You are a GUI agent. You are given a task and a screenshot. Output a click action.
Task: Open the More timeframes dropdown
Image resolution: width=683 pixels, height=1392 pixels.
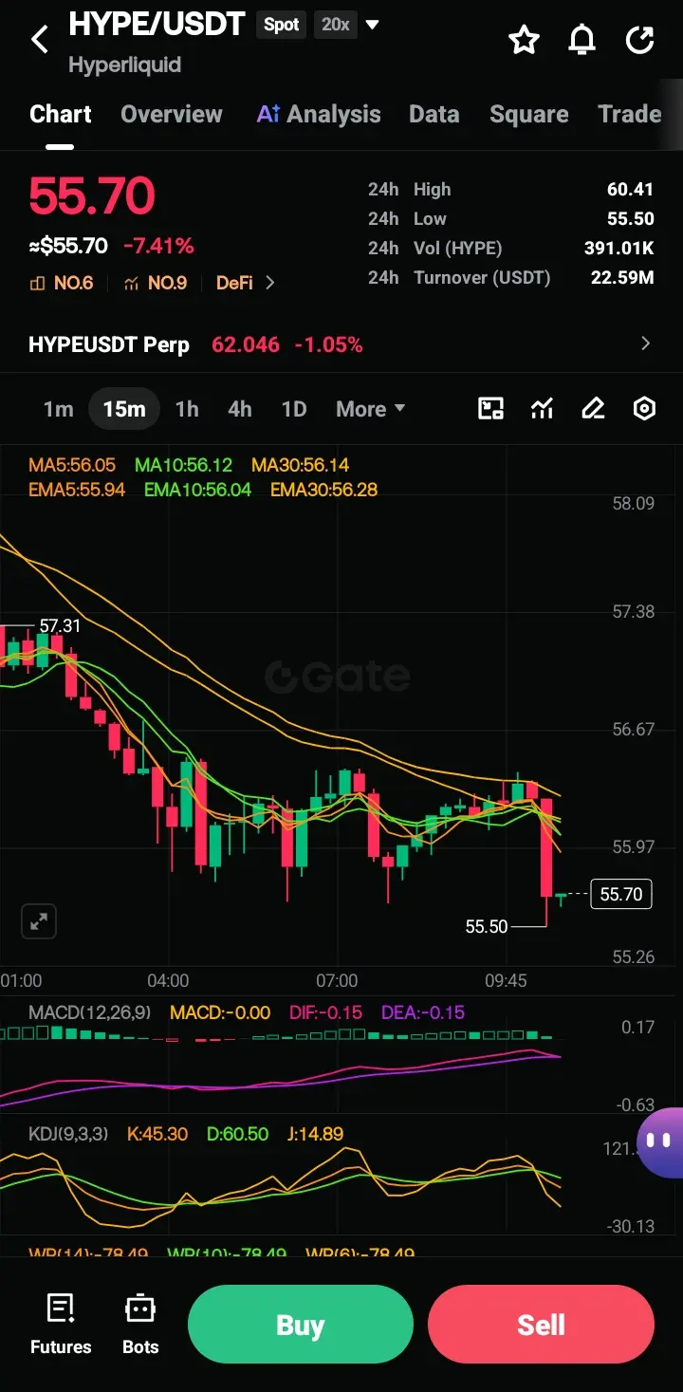tap(370, 409)
